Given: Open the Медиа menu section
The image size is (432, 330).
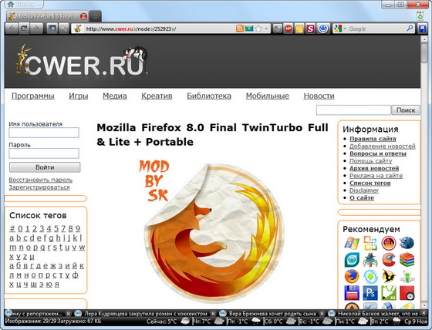Looking at the screenshot, I should pyautogui.click(x=115, y=96).
